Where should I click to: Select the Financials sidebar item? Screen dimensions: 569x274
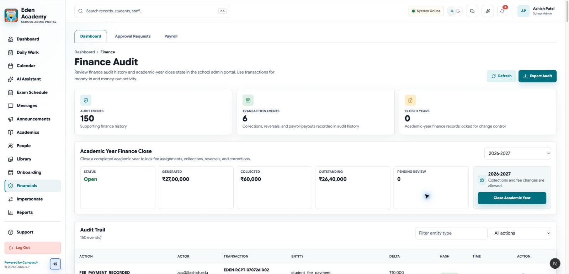tap(32, 186)
